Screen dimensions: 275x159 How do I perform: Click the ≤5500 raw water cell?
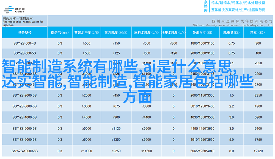(x=146, y=129)
